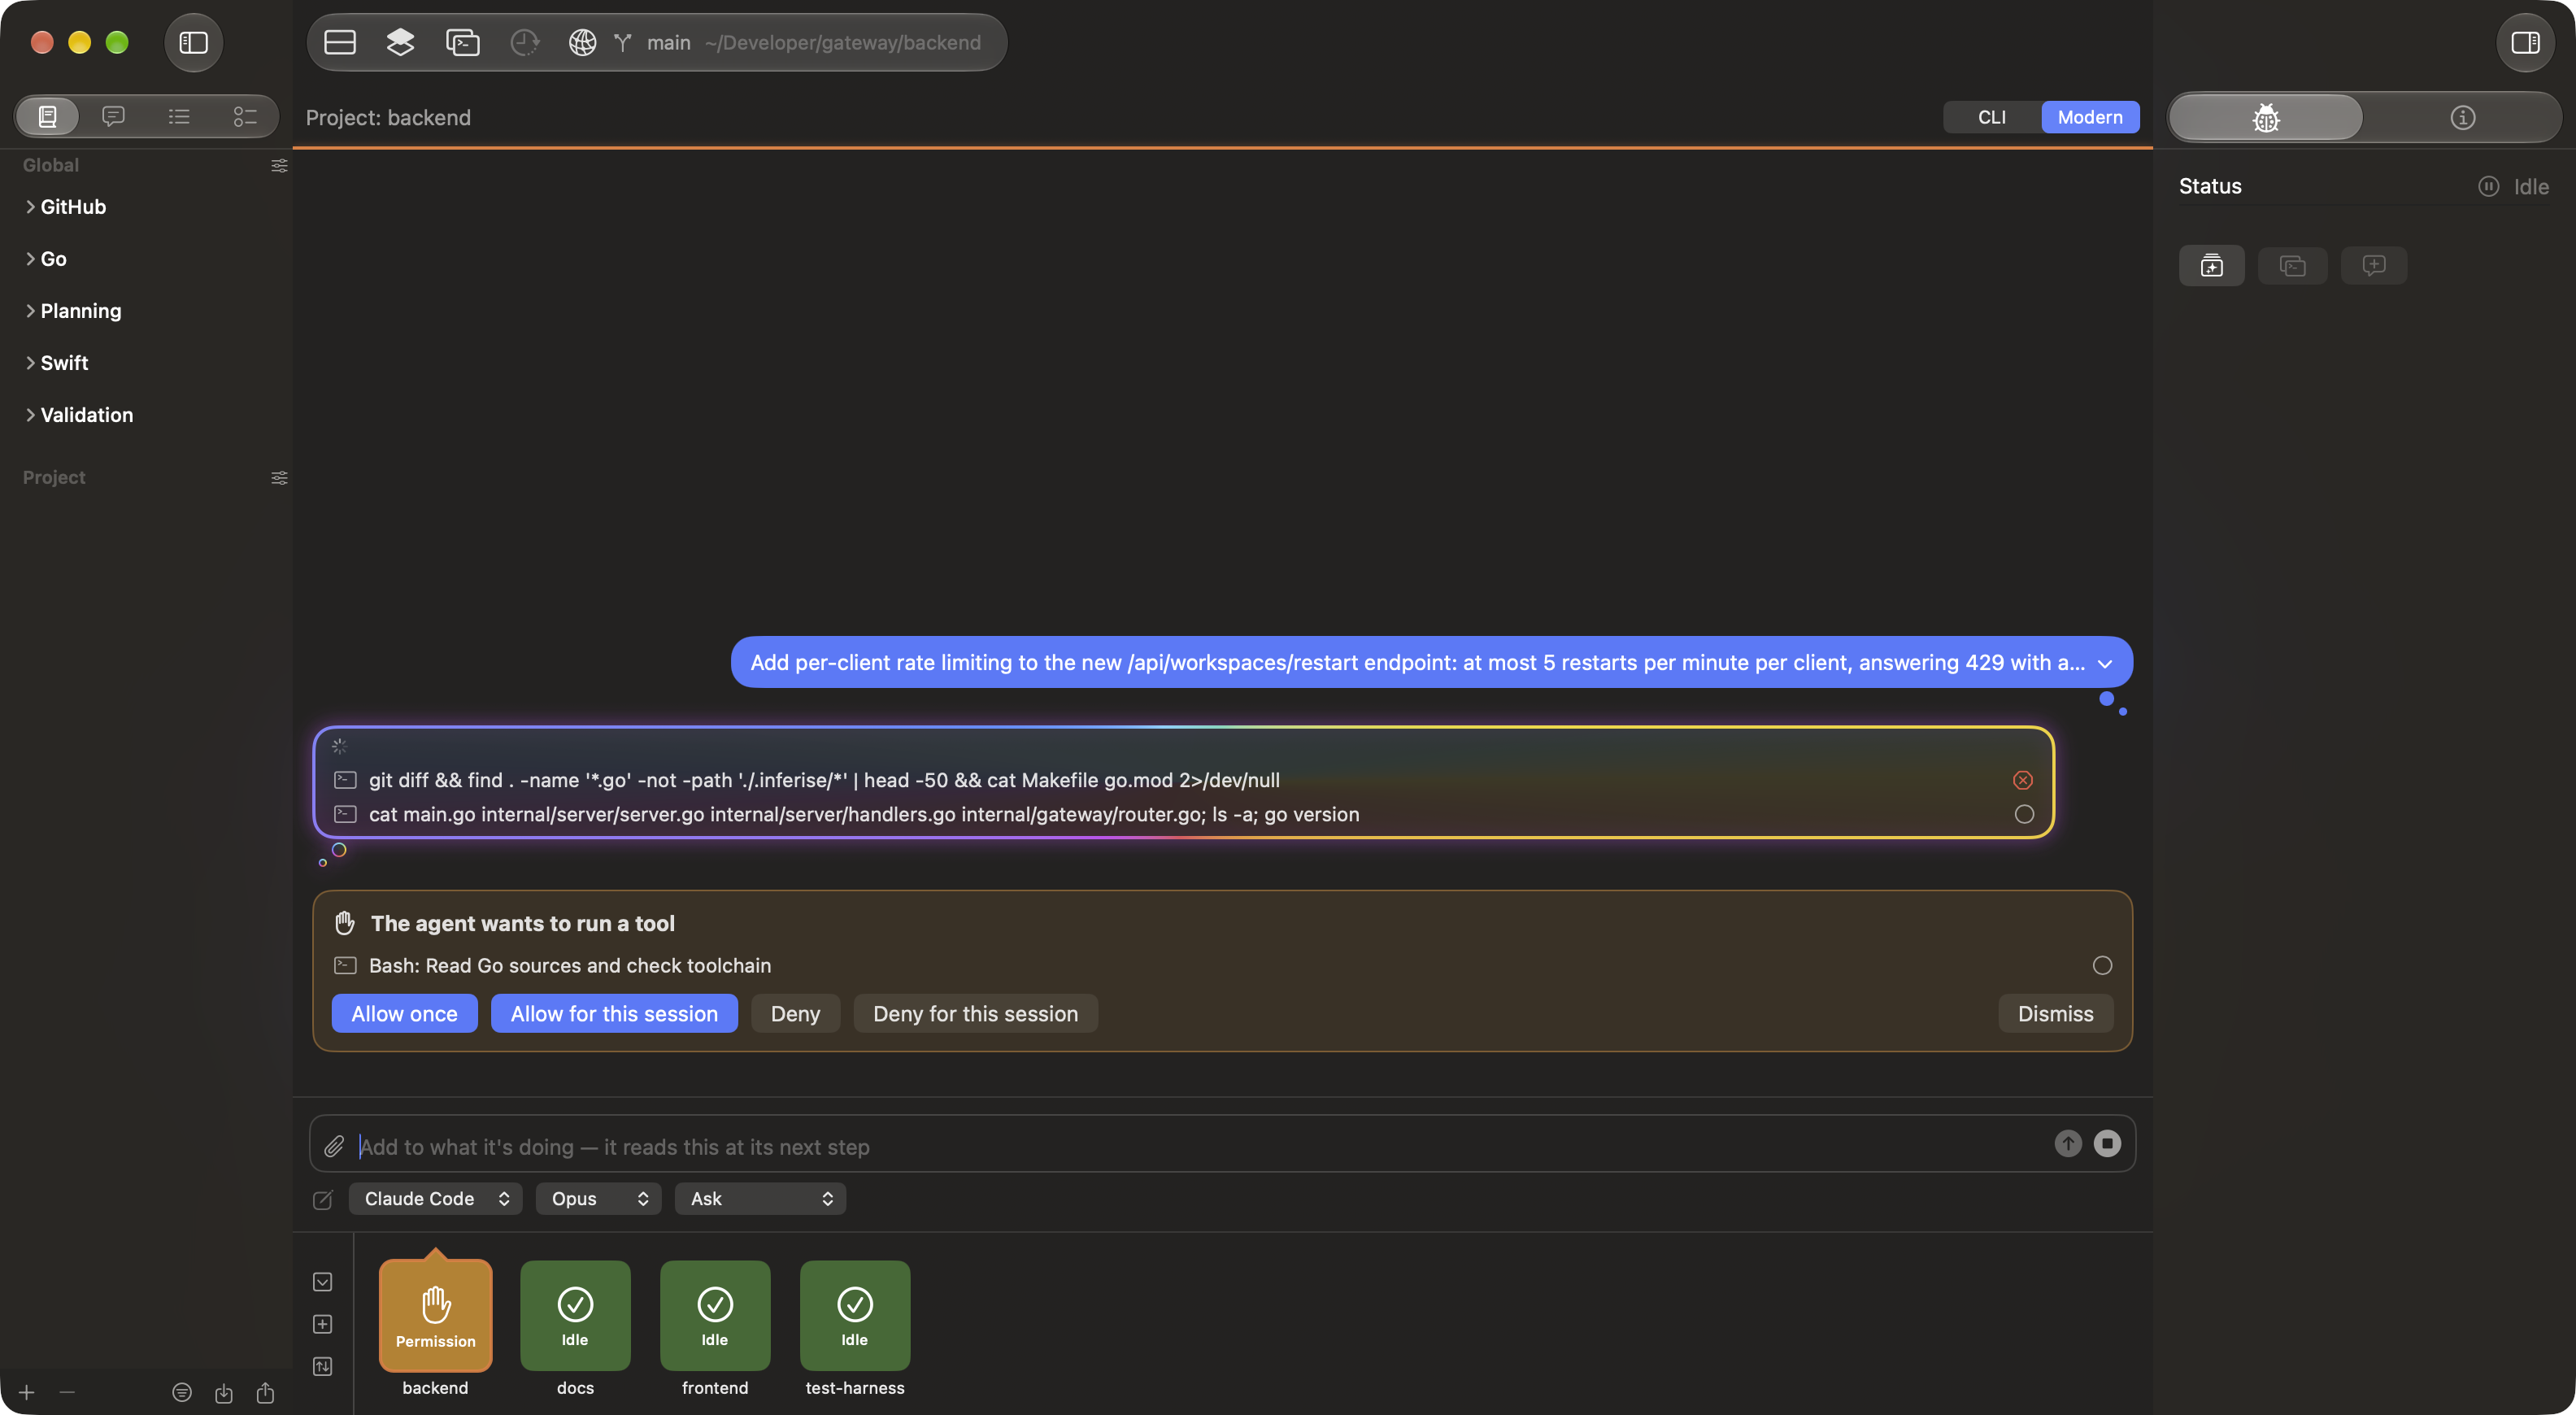Open the Ask mode dropdown

pyautogui.click(x=760, y=1199)
